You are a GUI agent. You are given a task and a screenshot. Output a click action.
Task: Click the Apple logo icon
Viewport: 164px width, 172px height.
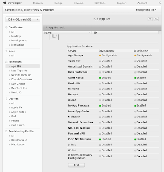click(5, 3)
